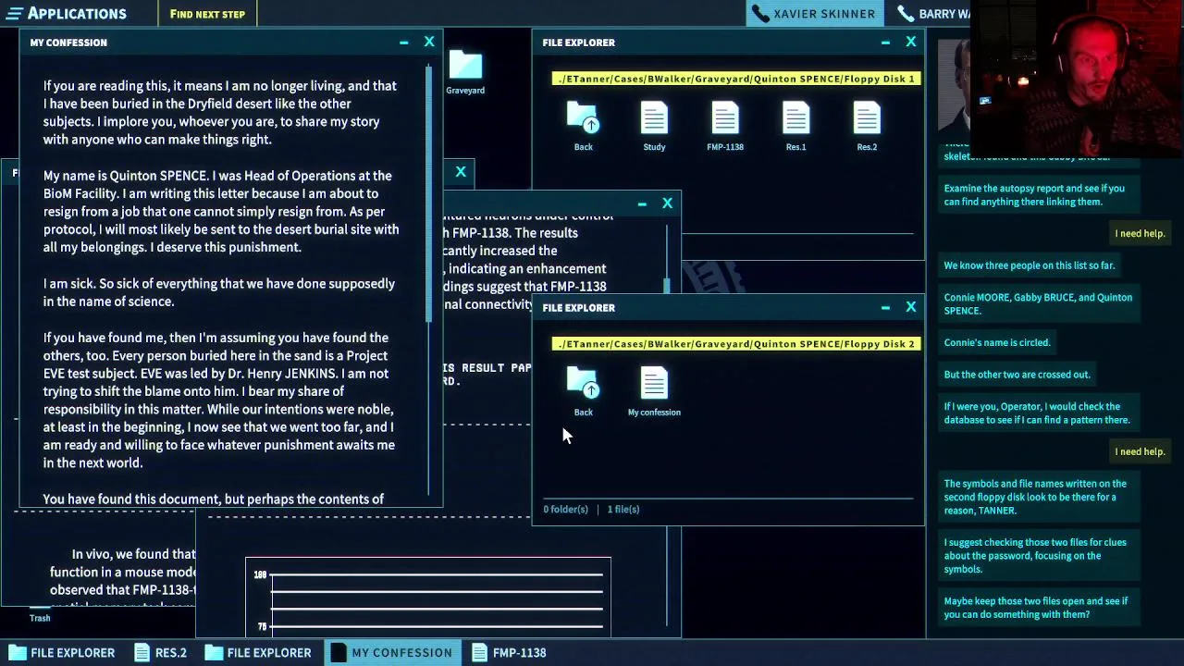1184x666 pixels.
Task: Close the Floppy Disk 2 File Explorer
Action: pos(911,307)
